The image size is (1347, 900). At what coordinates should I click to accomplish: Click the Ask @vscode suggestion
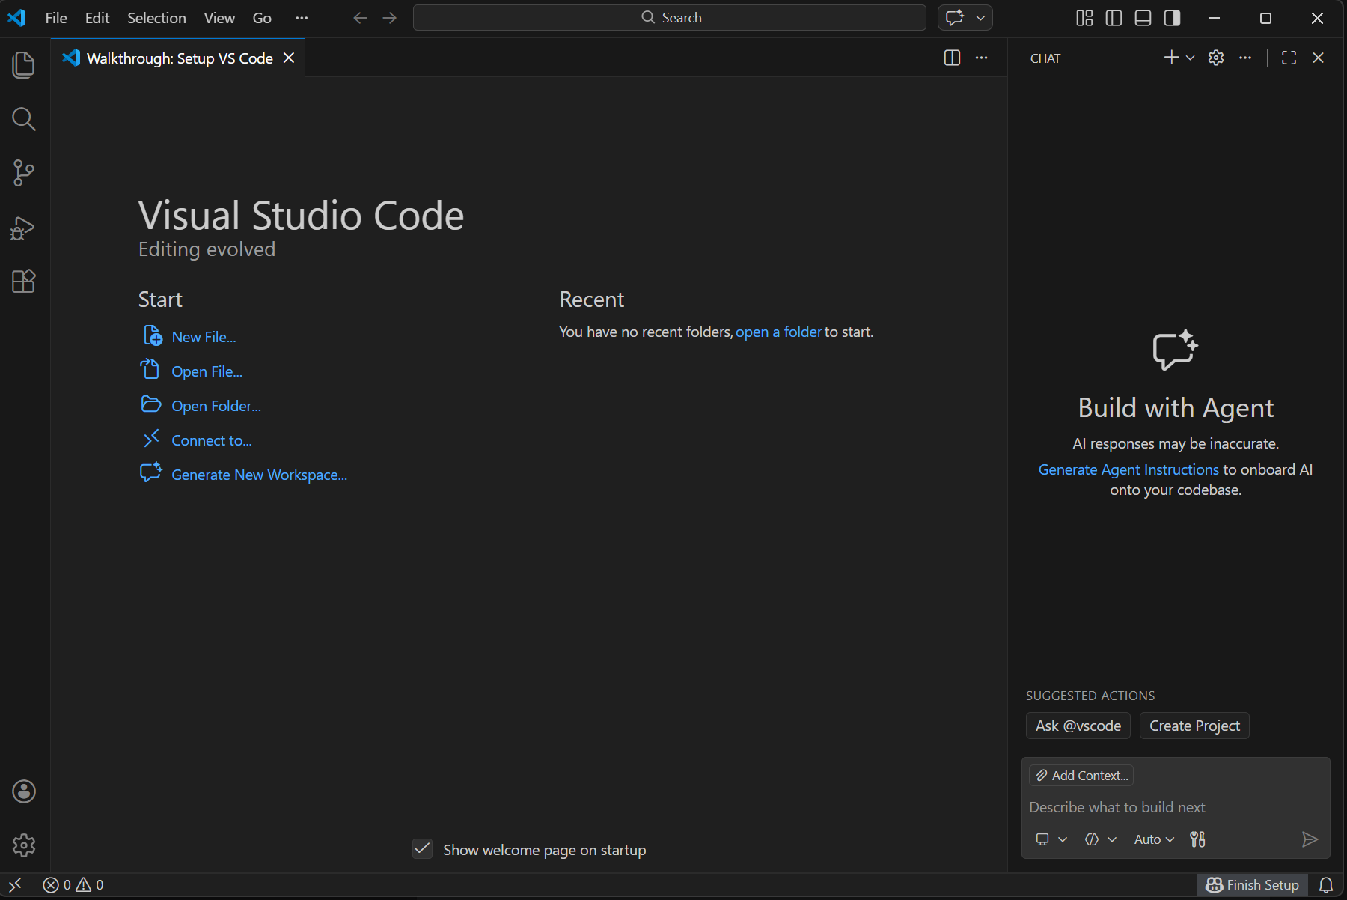click(x=1078, y=726)
